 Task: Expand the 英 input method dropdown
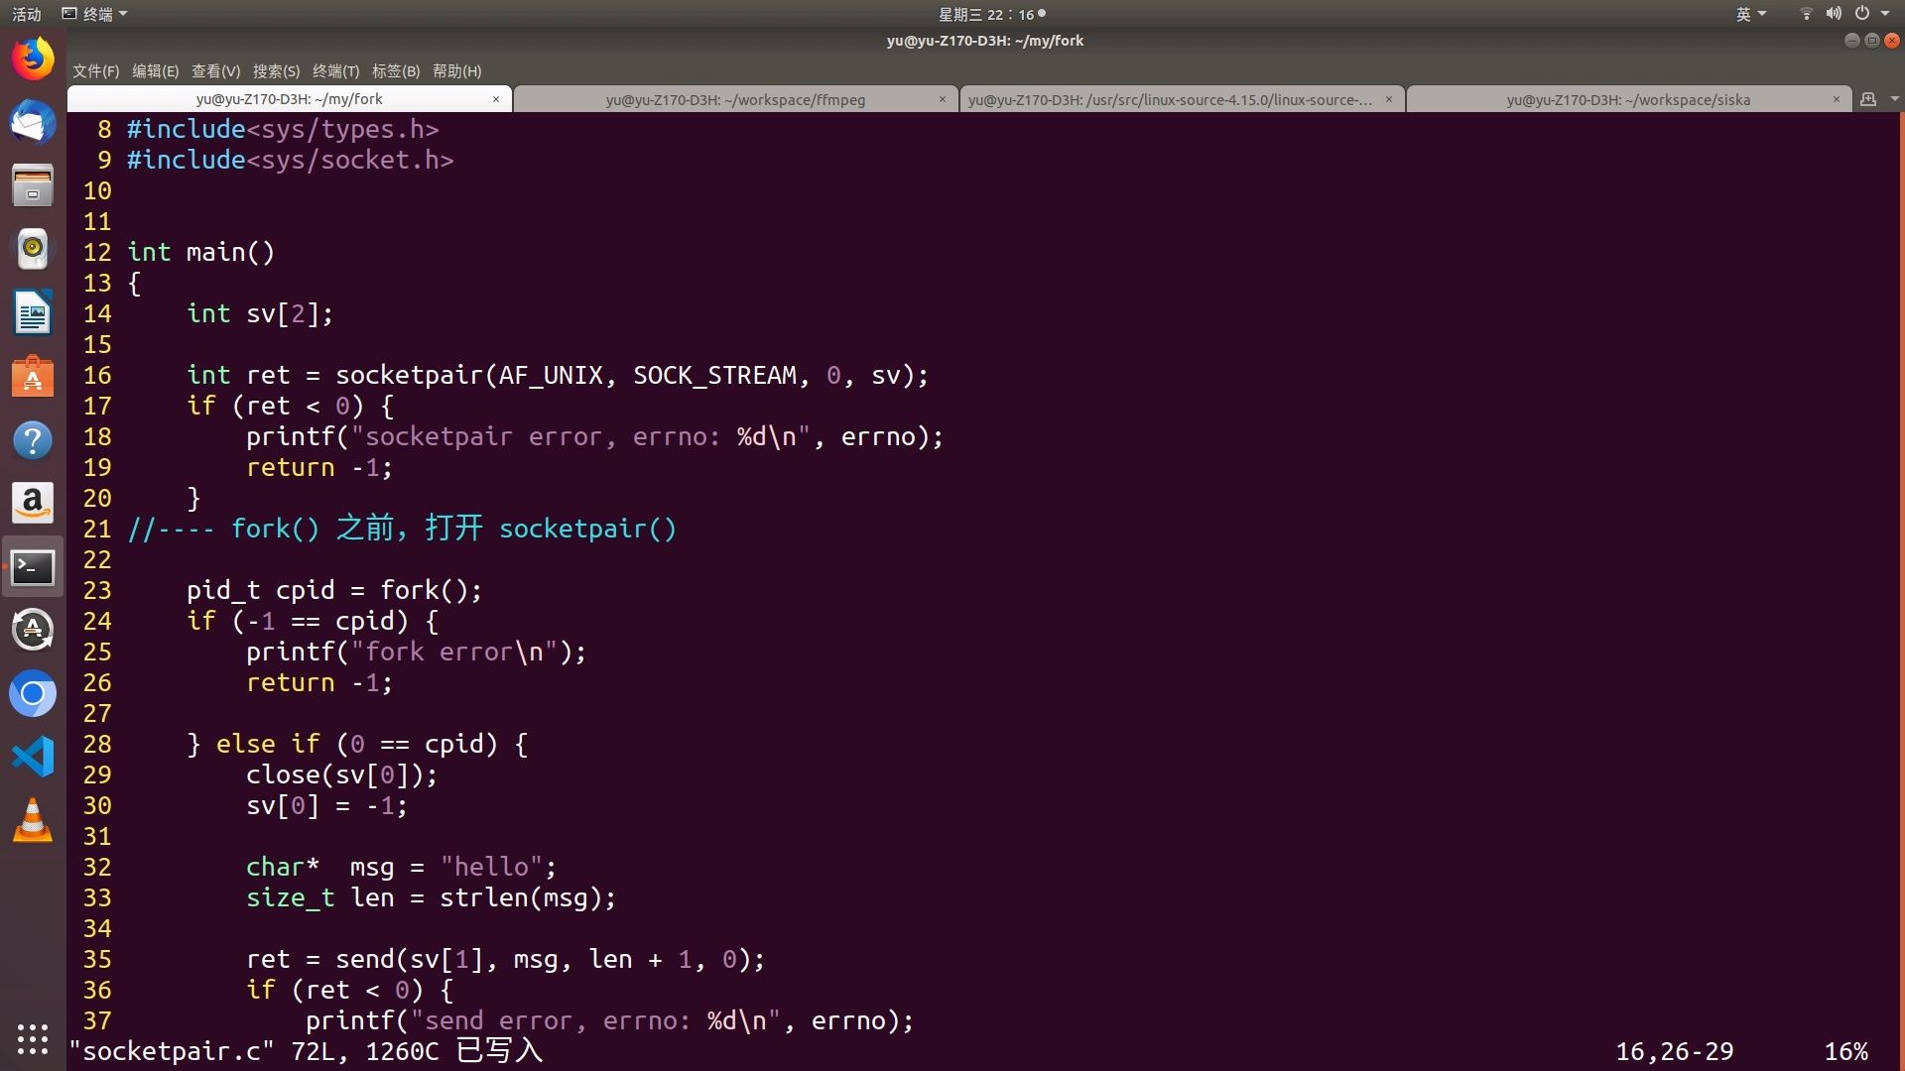point(1750,14)
